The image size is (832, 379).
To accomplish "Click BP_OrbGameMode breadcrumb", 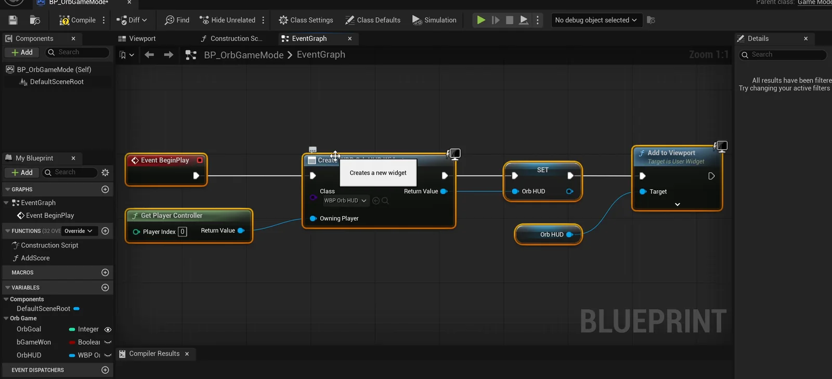I will click(244, 55).
